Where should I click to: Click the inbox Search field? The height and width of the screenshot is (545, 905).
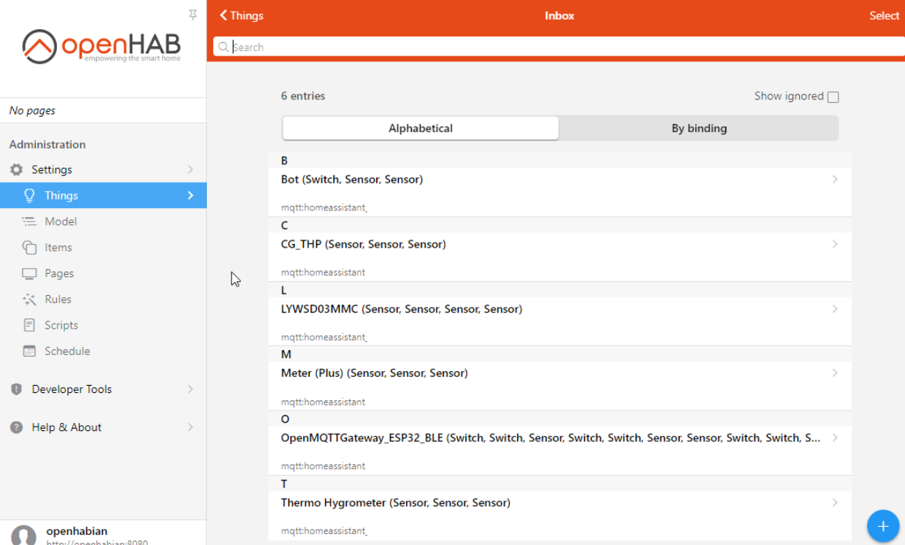[x=555, y=47]
